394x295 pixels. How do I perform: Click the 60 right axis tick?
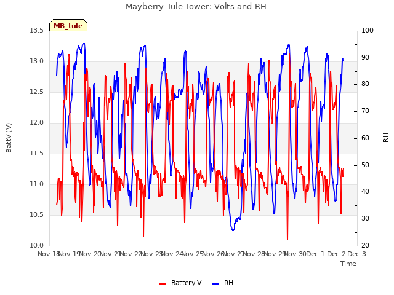coord(365,138)
